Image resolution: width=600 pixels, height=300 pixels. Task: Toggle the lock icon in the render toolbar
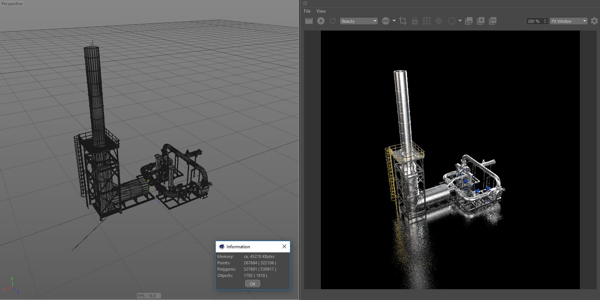(415, 21)
